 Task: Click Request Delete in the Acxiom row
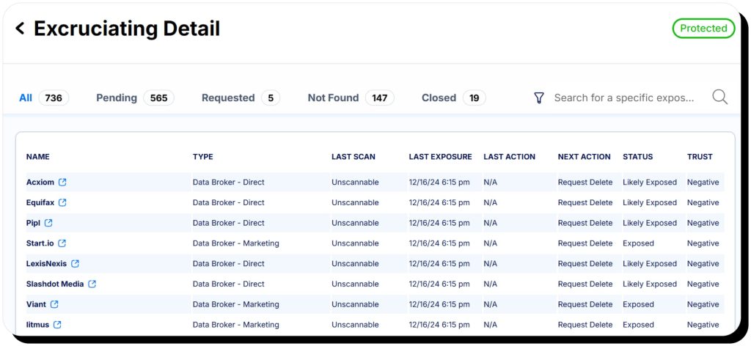point(585,183)
